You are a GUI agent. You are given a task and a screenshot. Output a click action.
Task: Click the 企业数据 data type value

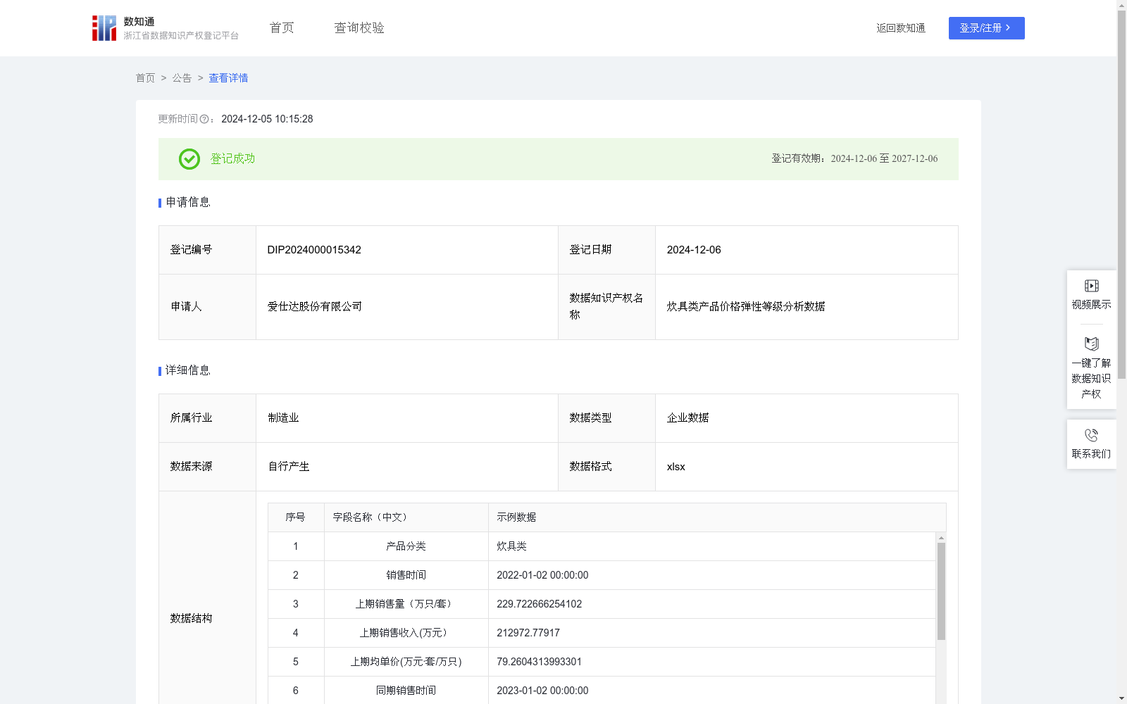pos(687,418)
